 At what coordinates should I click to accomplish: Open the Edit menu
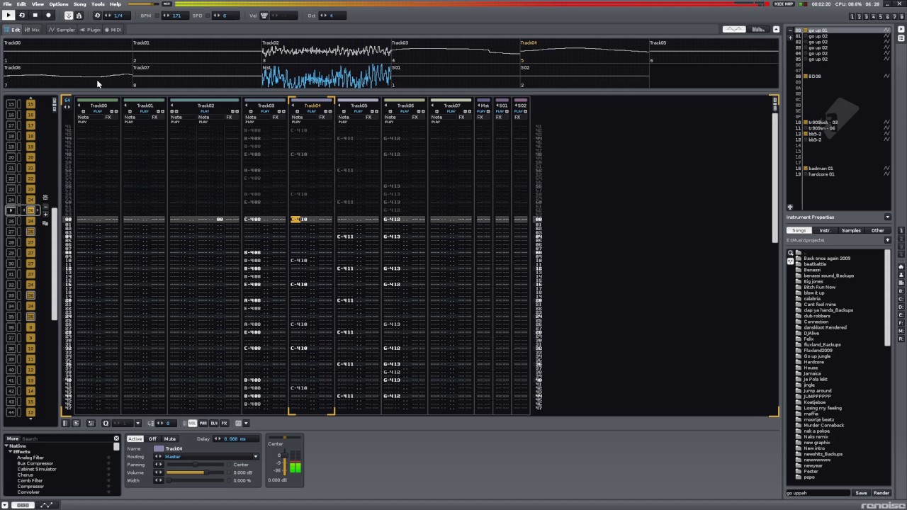click(21, 4)
